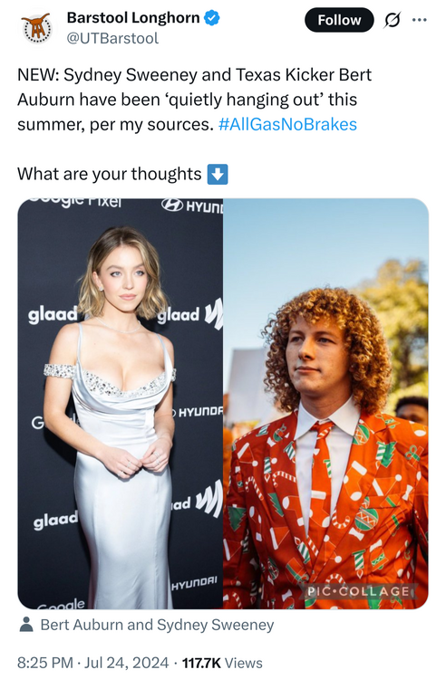Screen dimensions: 446x679
Task: Open the Barstool Longhorn profile avatar
Action: [36, 29]
